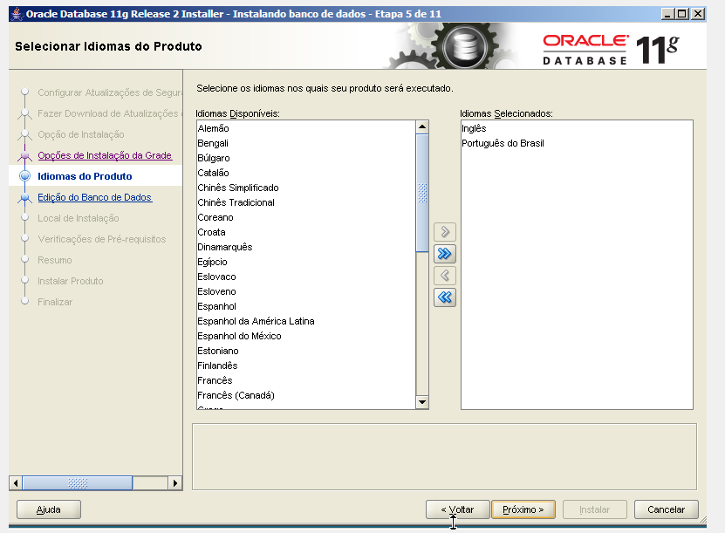725x533 pixels.
Task: Minimize the installer window
Action: [x=667, y=14]
